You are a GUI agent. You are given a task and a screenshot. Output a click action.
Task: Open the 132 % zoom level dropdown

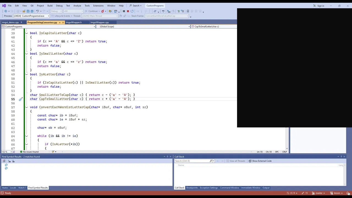(7, 152)
